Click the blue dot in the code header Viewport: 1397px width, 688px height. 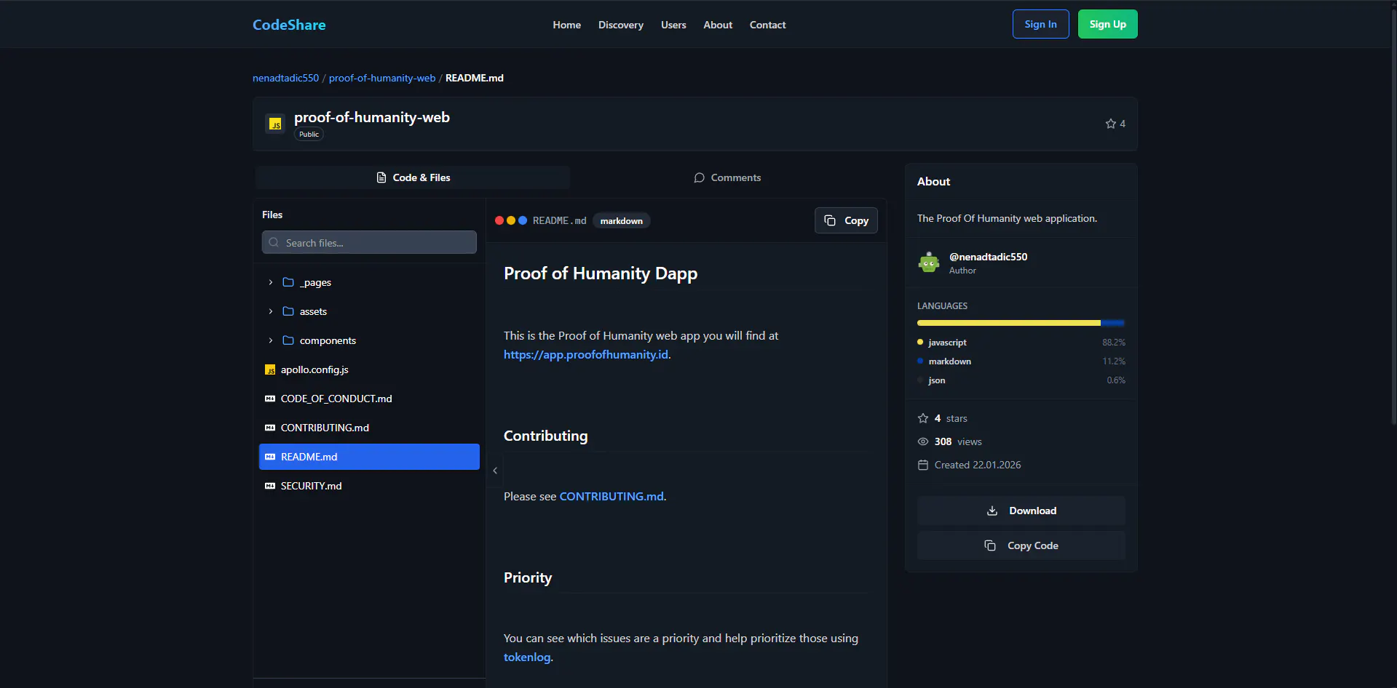pyautogui.click(x=523, y=220)
